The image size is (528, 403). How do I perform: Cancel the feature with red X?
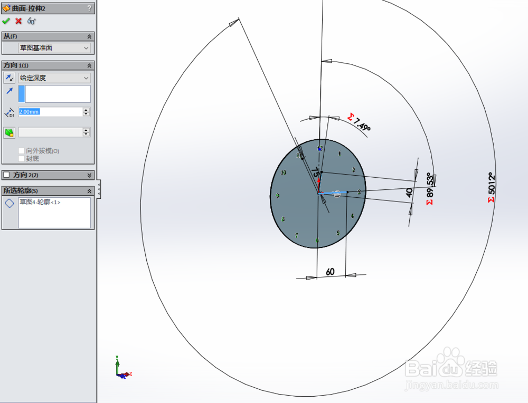pos(18,21)
